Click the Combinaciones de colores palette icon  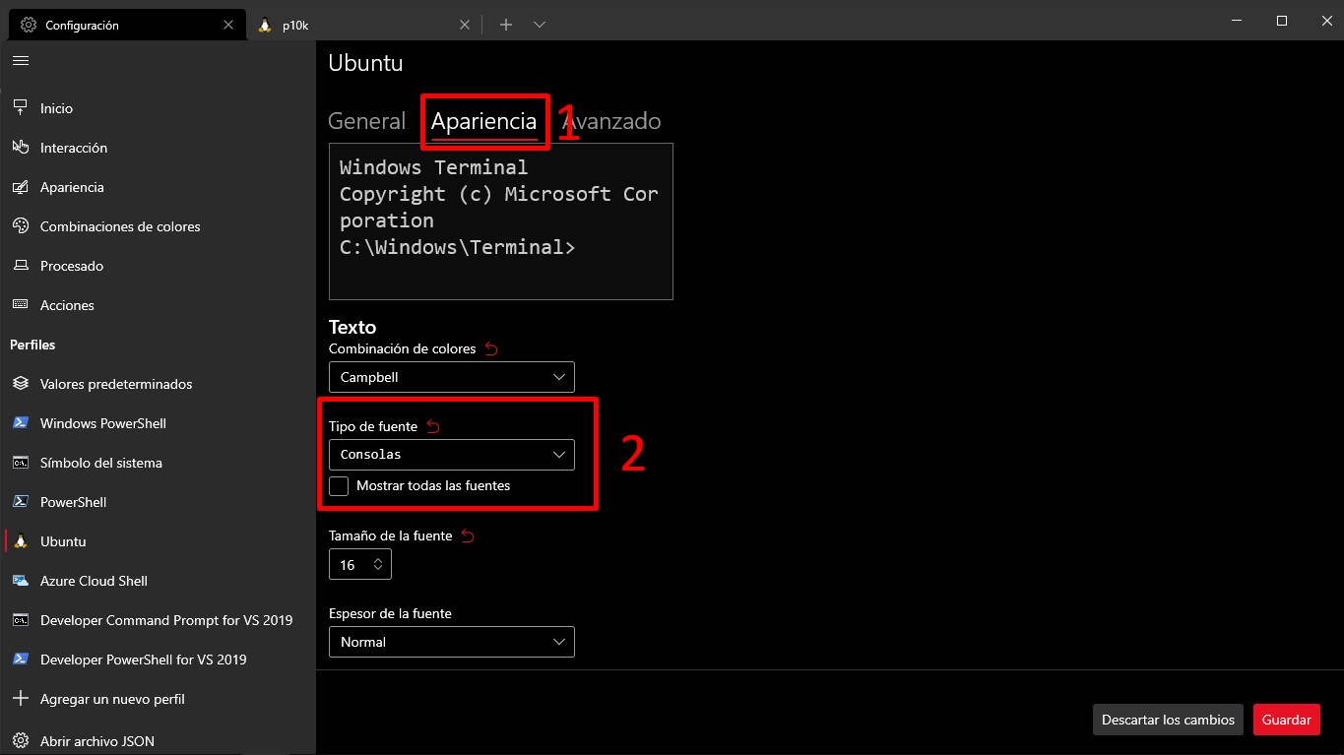[21, 226]
